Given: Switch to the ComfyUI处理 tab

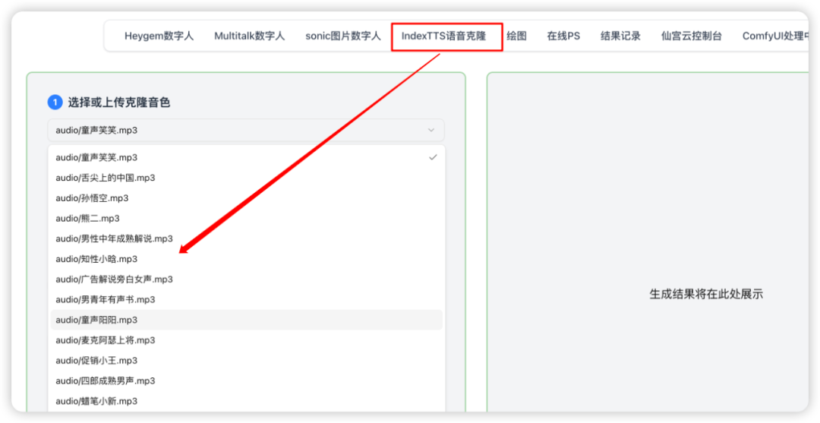Looking at the screenshot, I should 775,36.
